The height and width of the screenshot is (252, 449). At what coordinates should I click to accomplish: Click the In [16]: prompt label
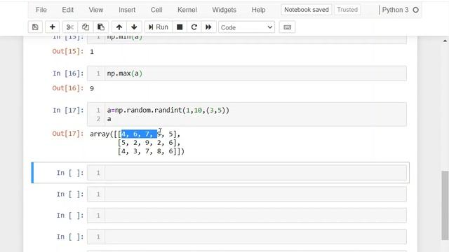coord(68,73)
